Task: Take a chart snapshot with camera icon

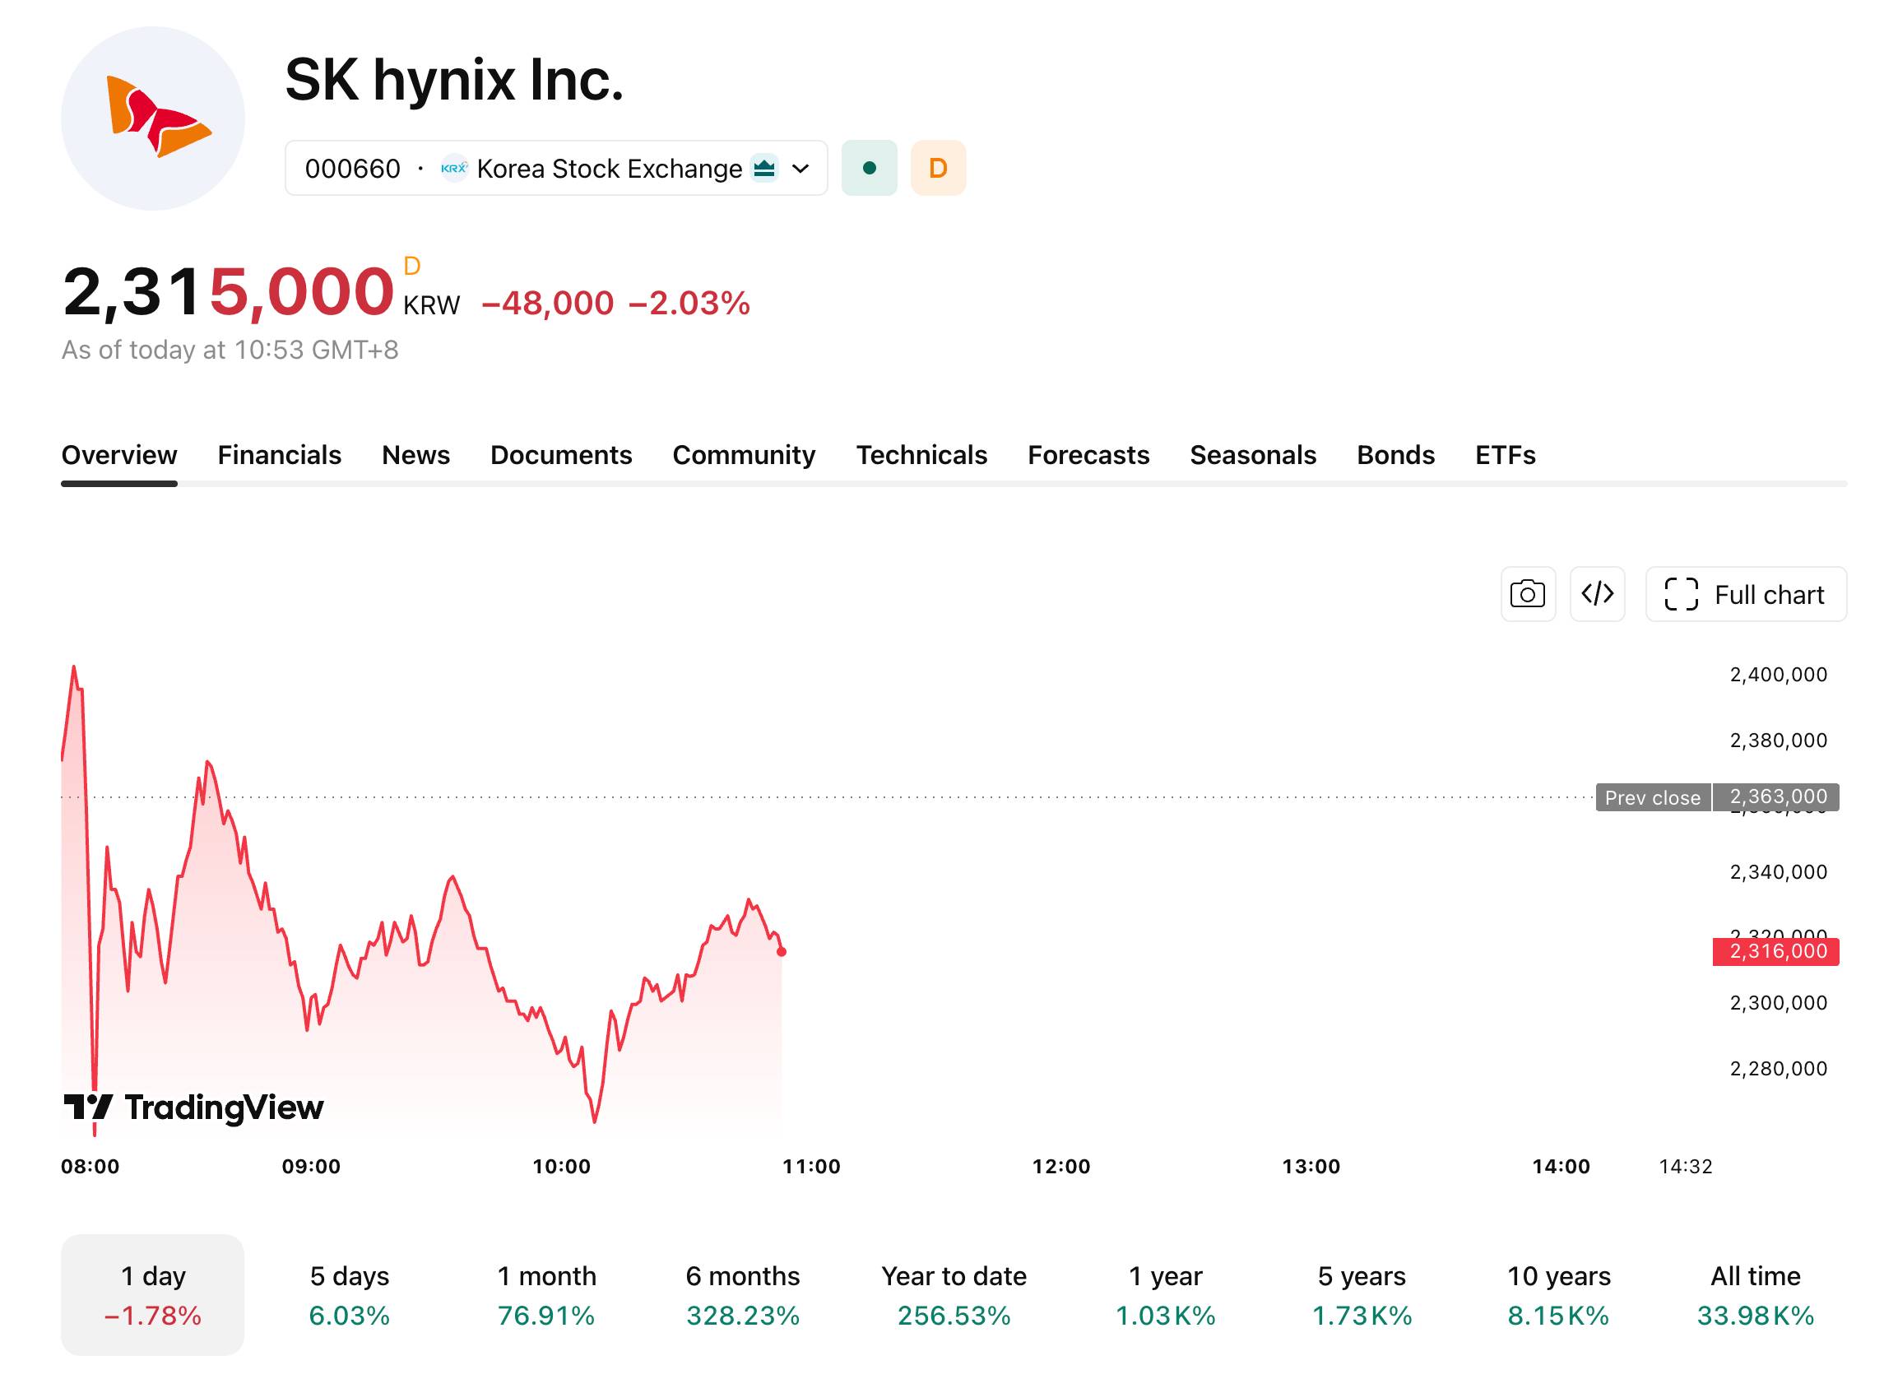Action: [x=1528, y=594]
